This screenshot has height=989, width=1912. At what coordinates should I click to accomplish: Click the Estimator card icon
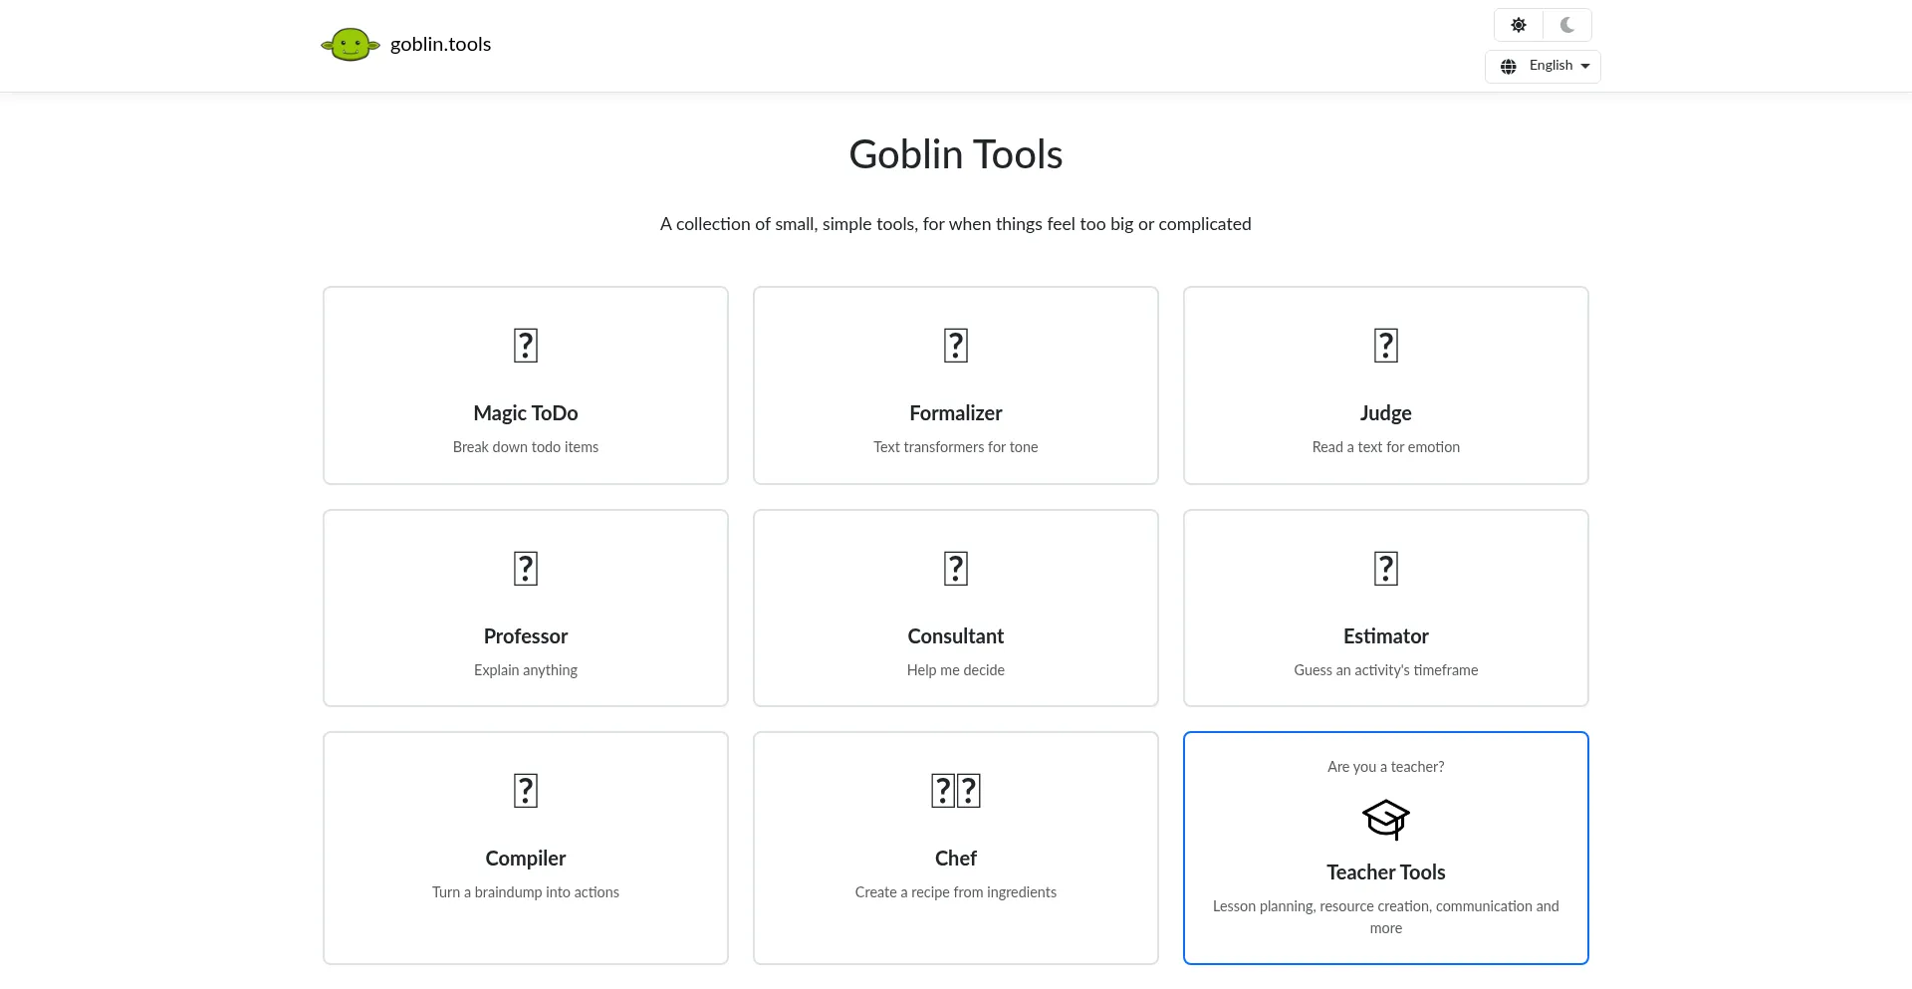tap(1386, 569)
